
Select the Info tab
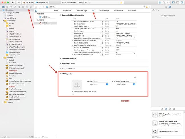[x=93, y=11]
